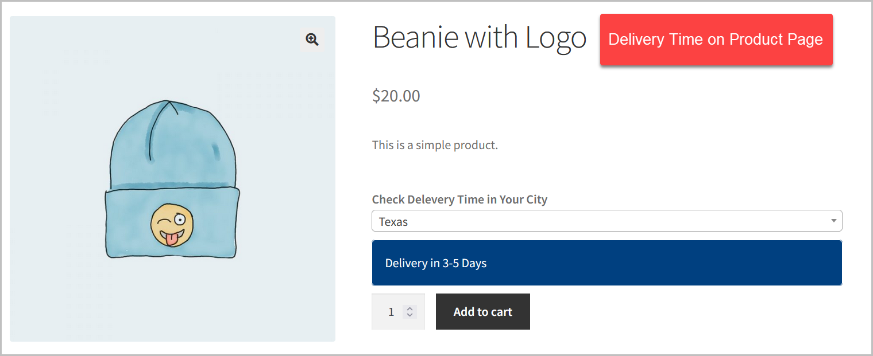873x356 pixels.
Task: Select the Delivery in 3-5 Days notice
Action: click(607, 263)
